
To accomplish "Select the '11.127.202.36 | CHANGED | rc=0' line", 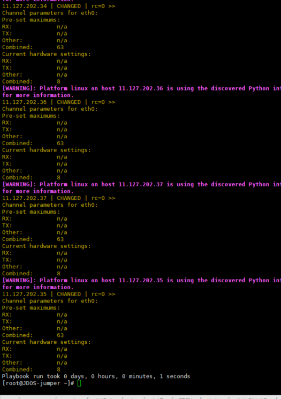I will pos(58,102).
